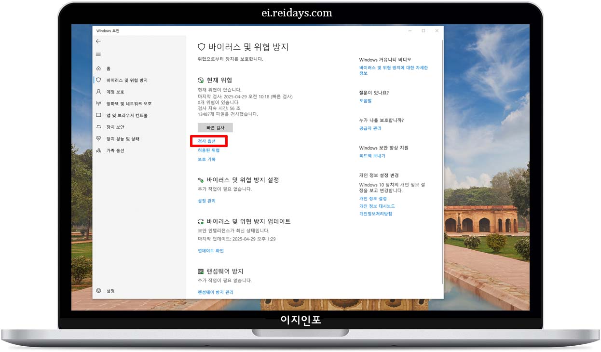Click the 랜섬웨어 방지 heading text
This screenshot has width=601, height=352.
pos(225,271)
